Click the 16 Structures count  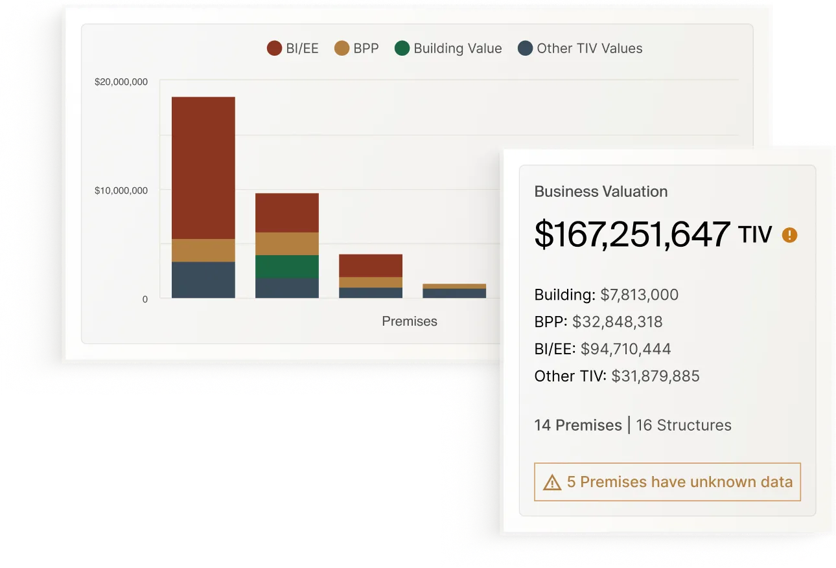click(x=684, y=426)
